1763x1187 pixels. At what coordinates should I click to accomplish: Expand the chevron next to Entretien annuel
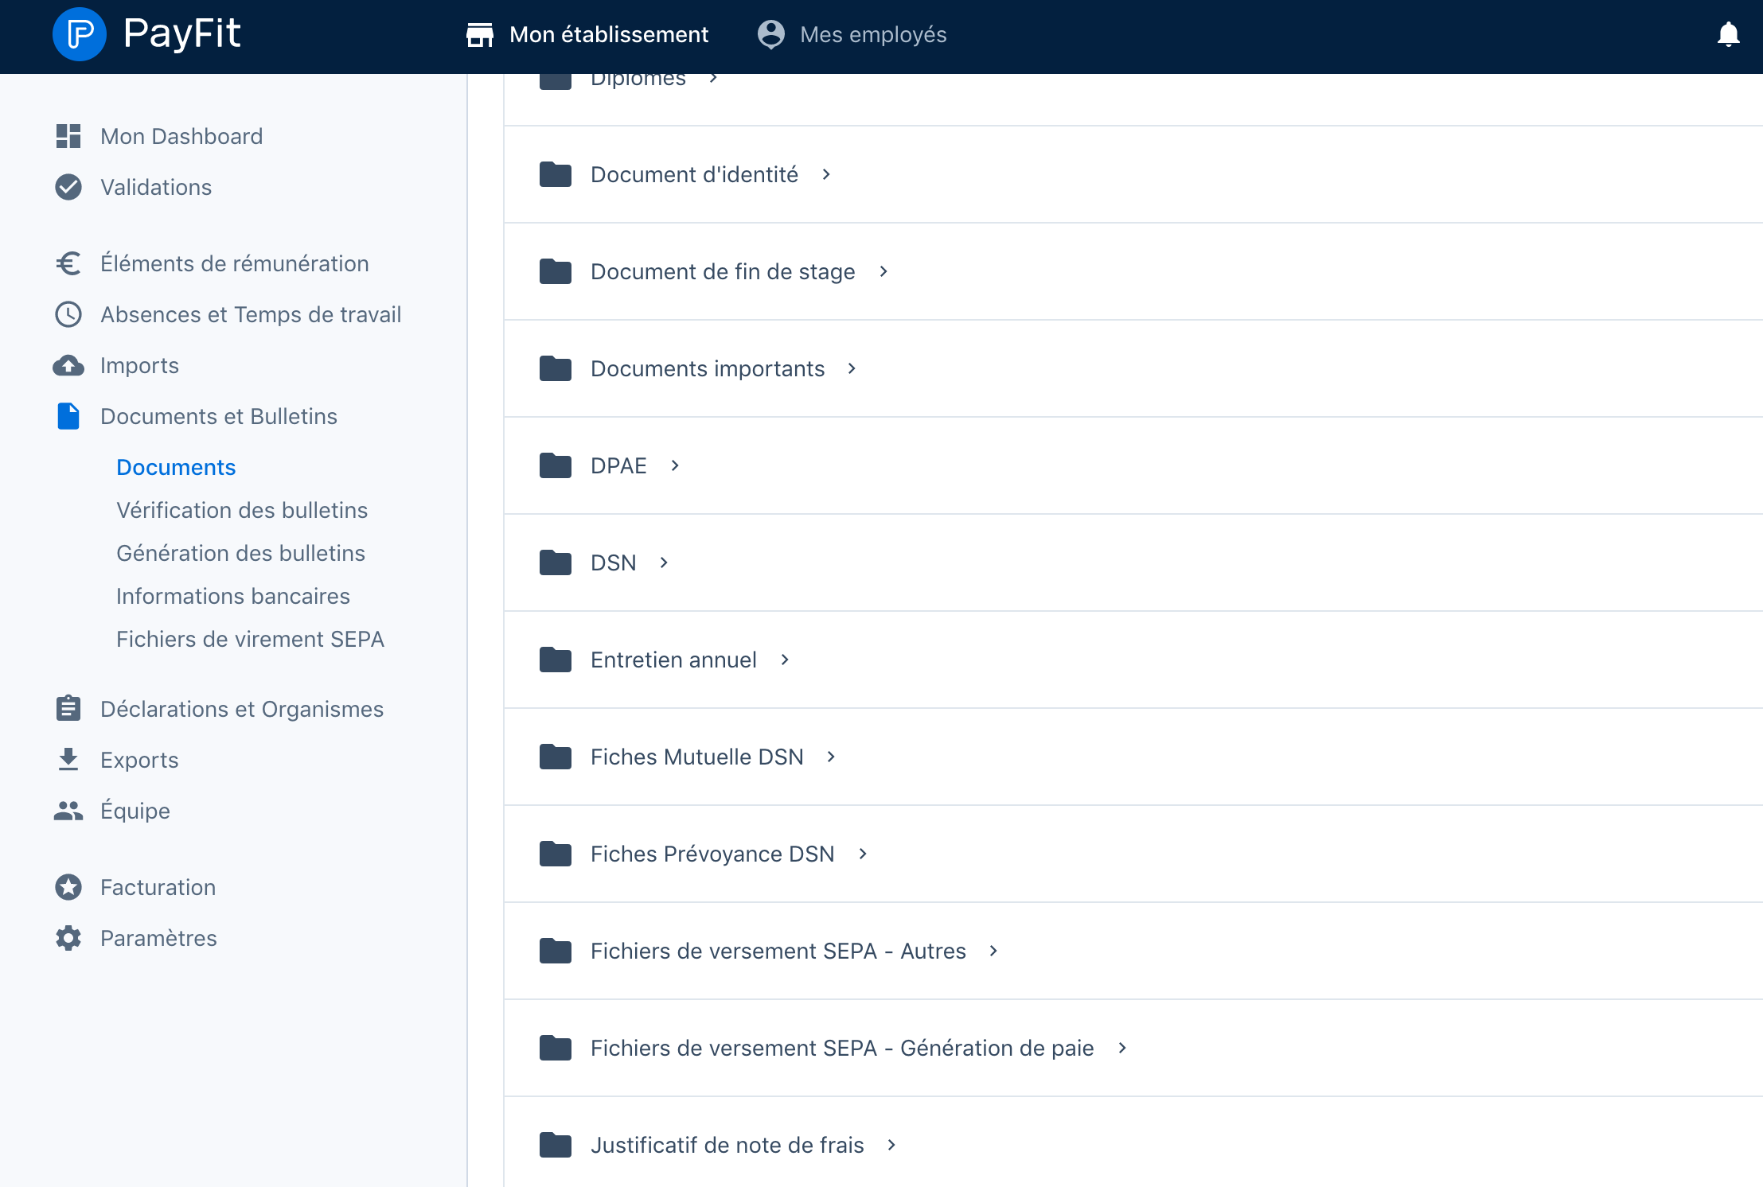pyautogui.click(x=785, y=660)
